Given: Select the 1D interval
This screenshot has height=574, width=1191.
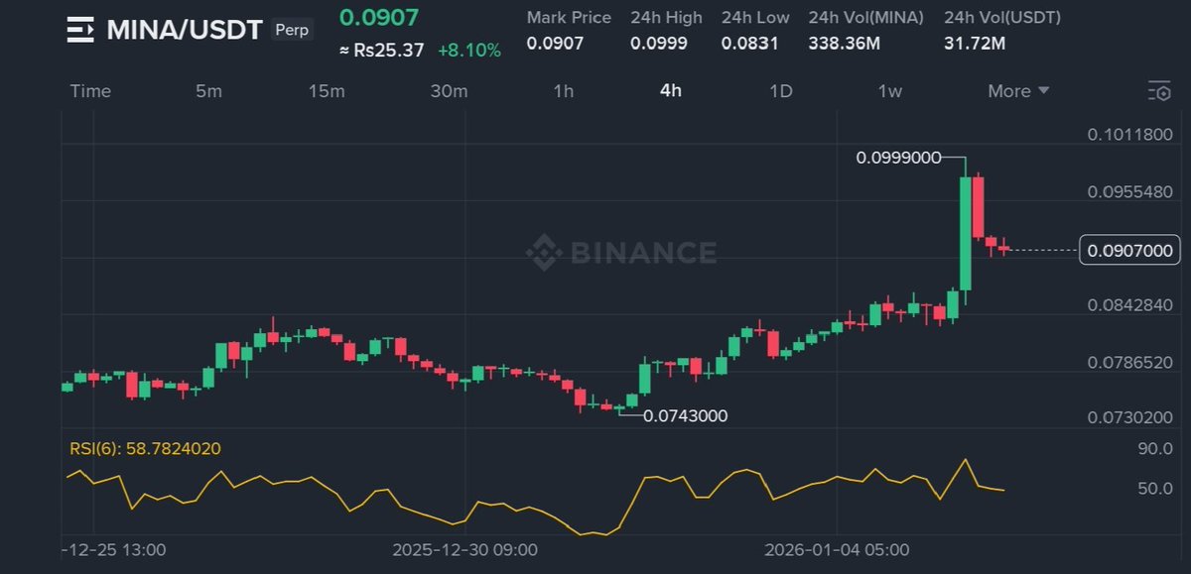Looking at the screenshot, I should pos(781,91).
